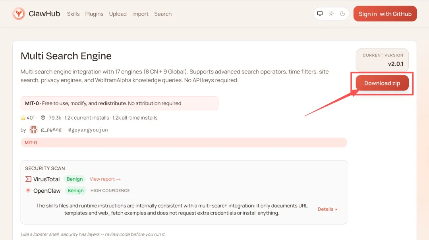Click the star rating icon
This screenshot has width=429, height=240.
point(23,118)
